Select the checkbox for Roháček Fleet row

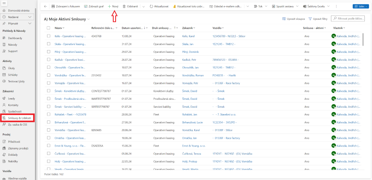[49, 114]
